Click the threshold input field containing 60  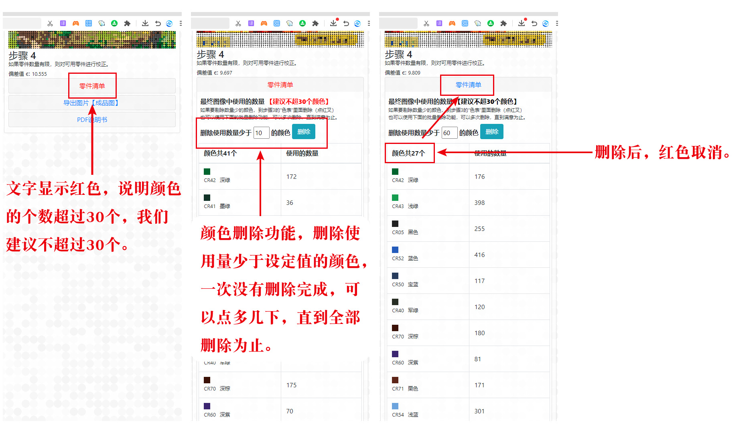(449, 133)
